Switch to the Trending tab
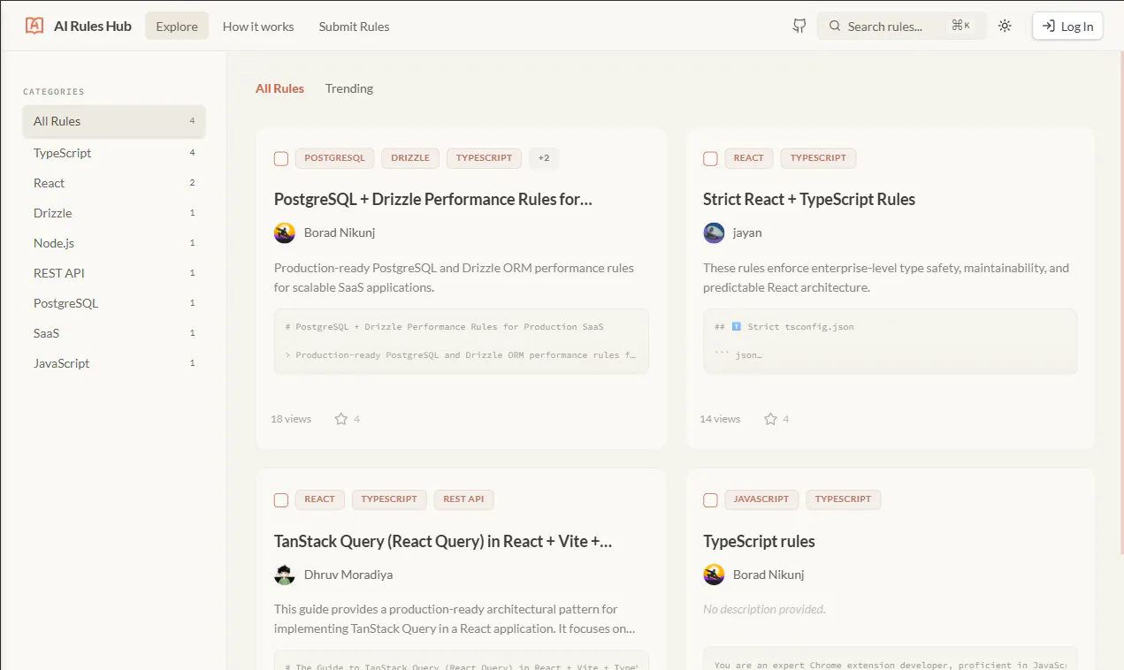Image resolution: width=1124 pixels, height=670 pixels. coord(349,88)
